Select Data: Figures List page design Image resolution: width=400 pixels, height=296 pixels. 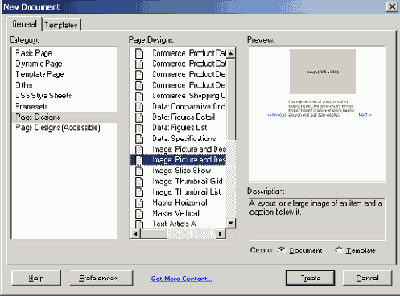tap(179, 128)
